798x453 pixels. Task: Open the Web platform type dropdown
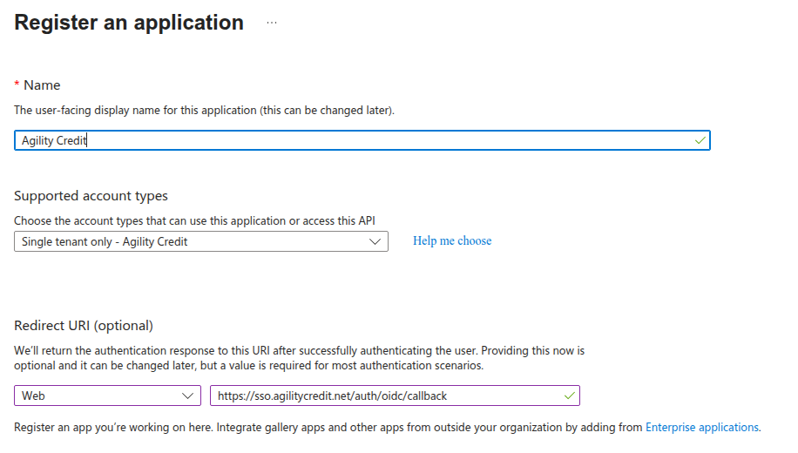pyautogui.click(x=107, y=396)
